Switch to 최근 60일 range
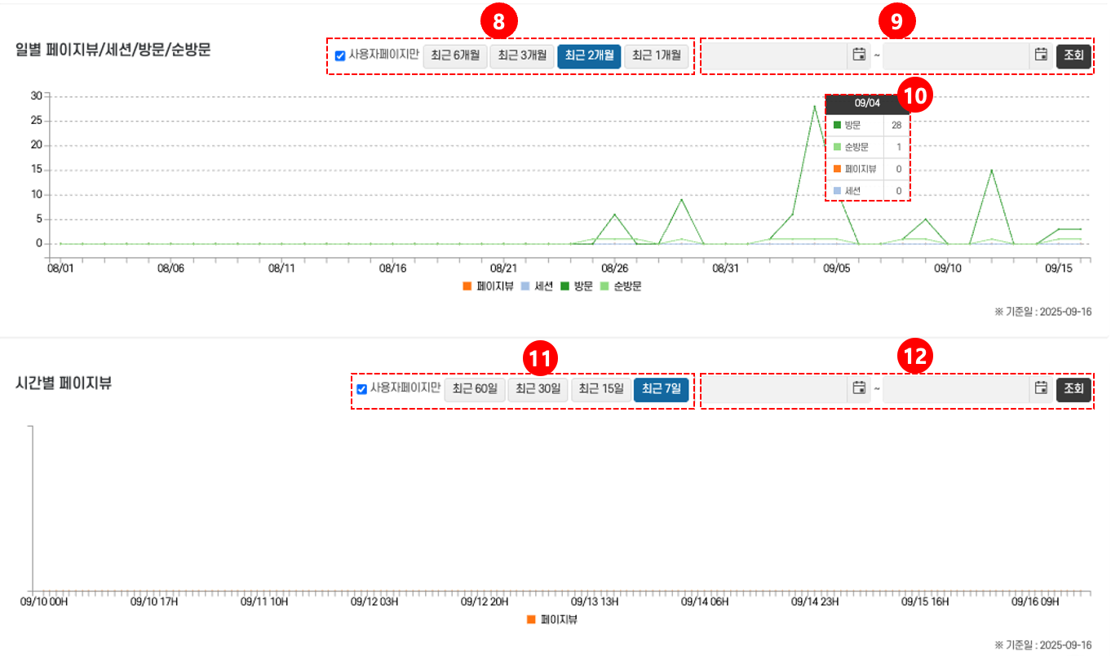Image resolution: width=1111 pixels, height=656 pixels. [x=475, y=389]
